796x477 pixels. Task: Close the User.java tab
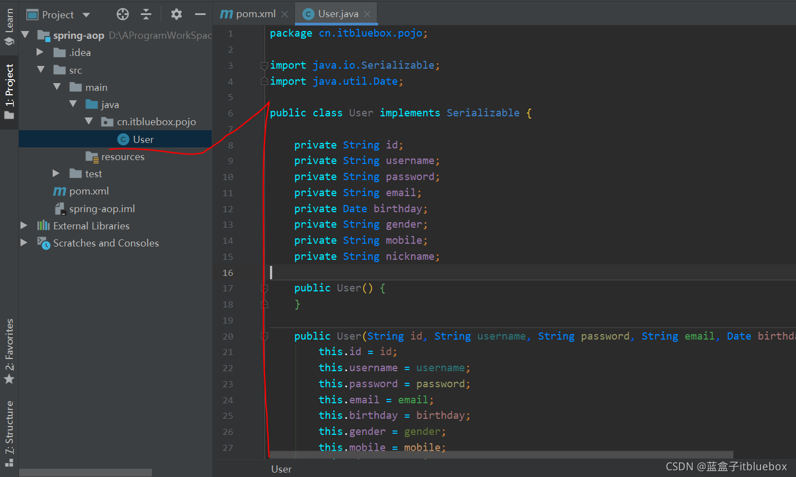367,14
